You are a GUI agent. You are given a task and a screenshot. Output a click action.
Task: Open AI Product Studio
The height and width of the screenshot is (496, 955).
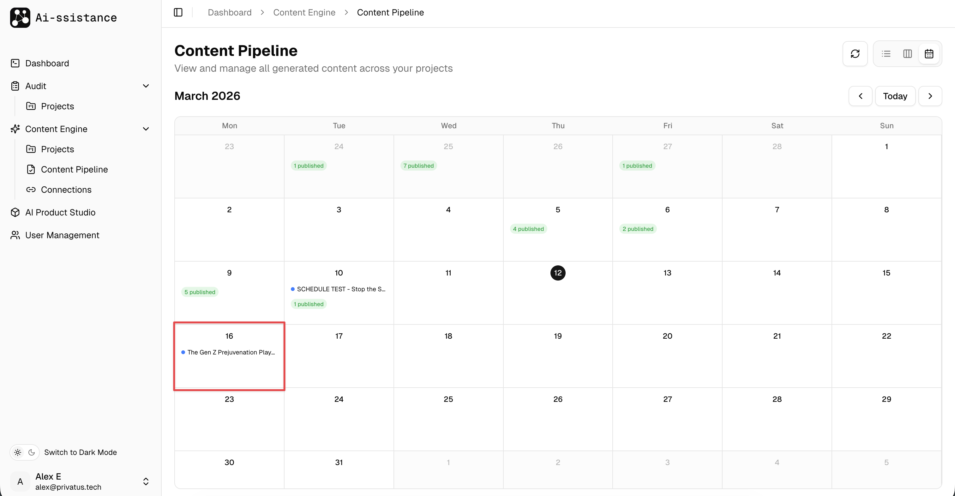tap(60, 212)
